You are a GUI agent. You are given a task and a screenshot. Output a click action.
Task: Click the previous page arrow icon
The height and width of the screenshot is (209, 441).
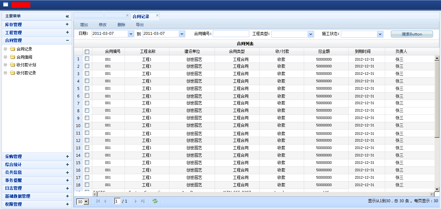pos(105,201)
